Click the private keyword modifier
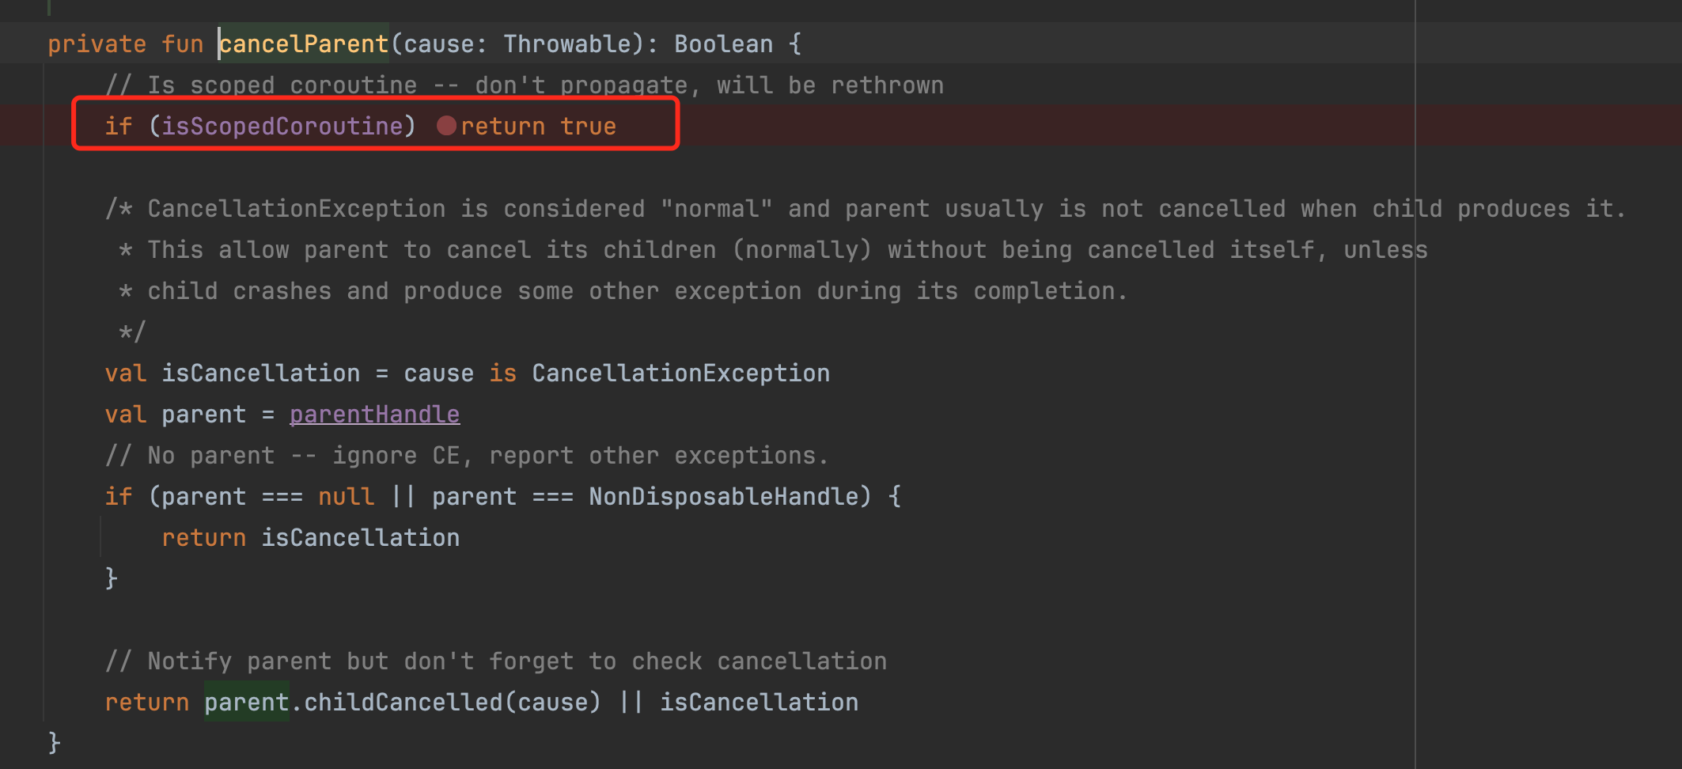This screenshot has height=769, width=1682. pyautogui.click(x=97, y=44)
